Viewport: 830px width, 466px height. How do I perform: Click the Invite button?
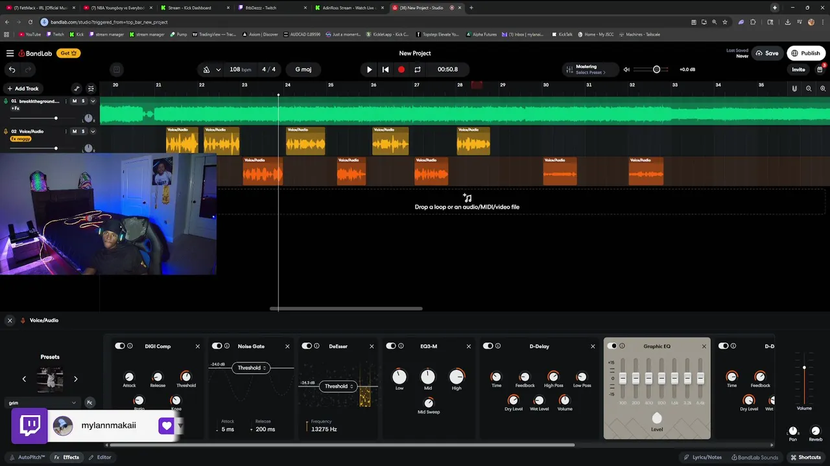pos(798,69)
